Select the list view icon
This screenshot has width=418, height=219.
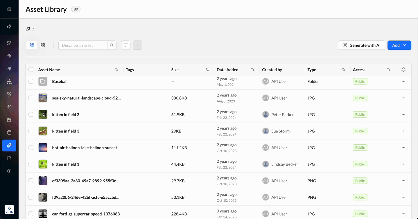click(32, 45)
